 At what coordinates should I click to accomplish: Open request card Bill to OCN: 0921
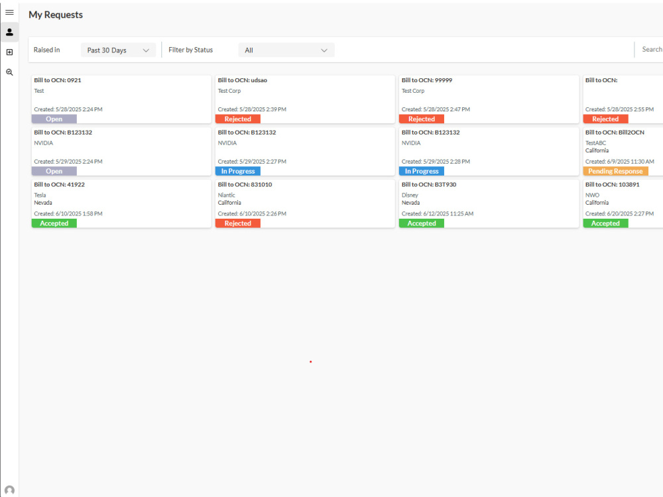(121, 99)
